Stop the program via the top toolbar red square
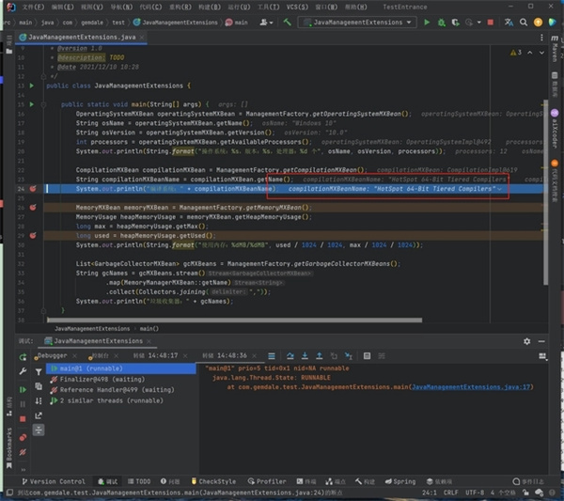 (x=491, y=23)
